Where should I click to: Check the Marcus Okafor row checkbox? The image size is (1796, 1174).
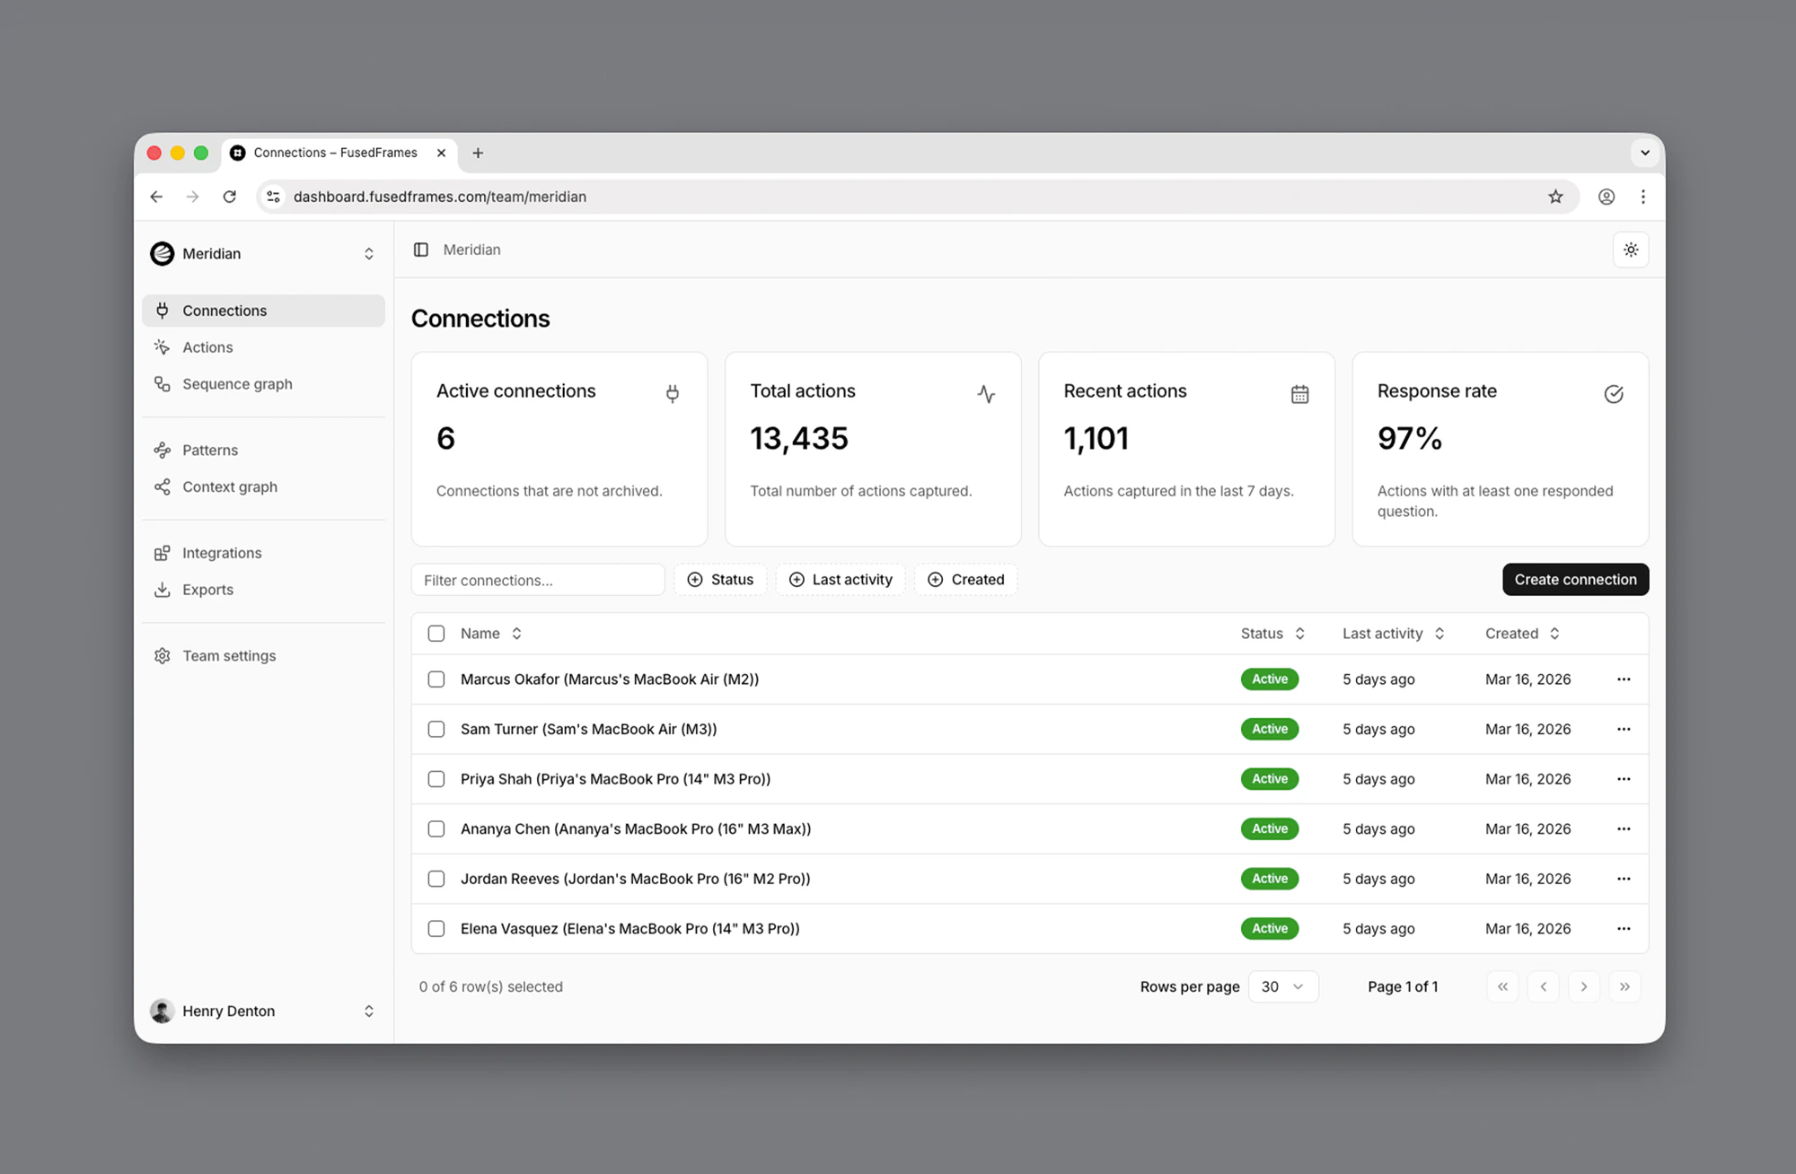(x=436, y=679)
